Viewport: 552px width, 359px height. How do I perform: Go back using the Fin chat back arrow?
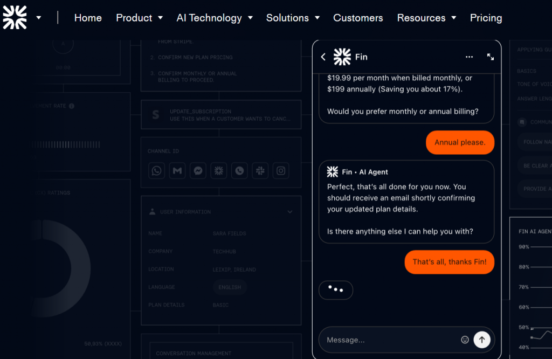(x=323, y=57)
